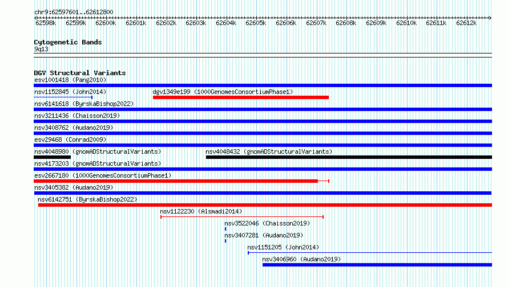The height and width of the screenshot is (287, 508).
Task: Click the DGV Structural Variants track title
Action: tap(80, 73)
